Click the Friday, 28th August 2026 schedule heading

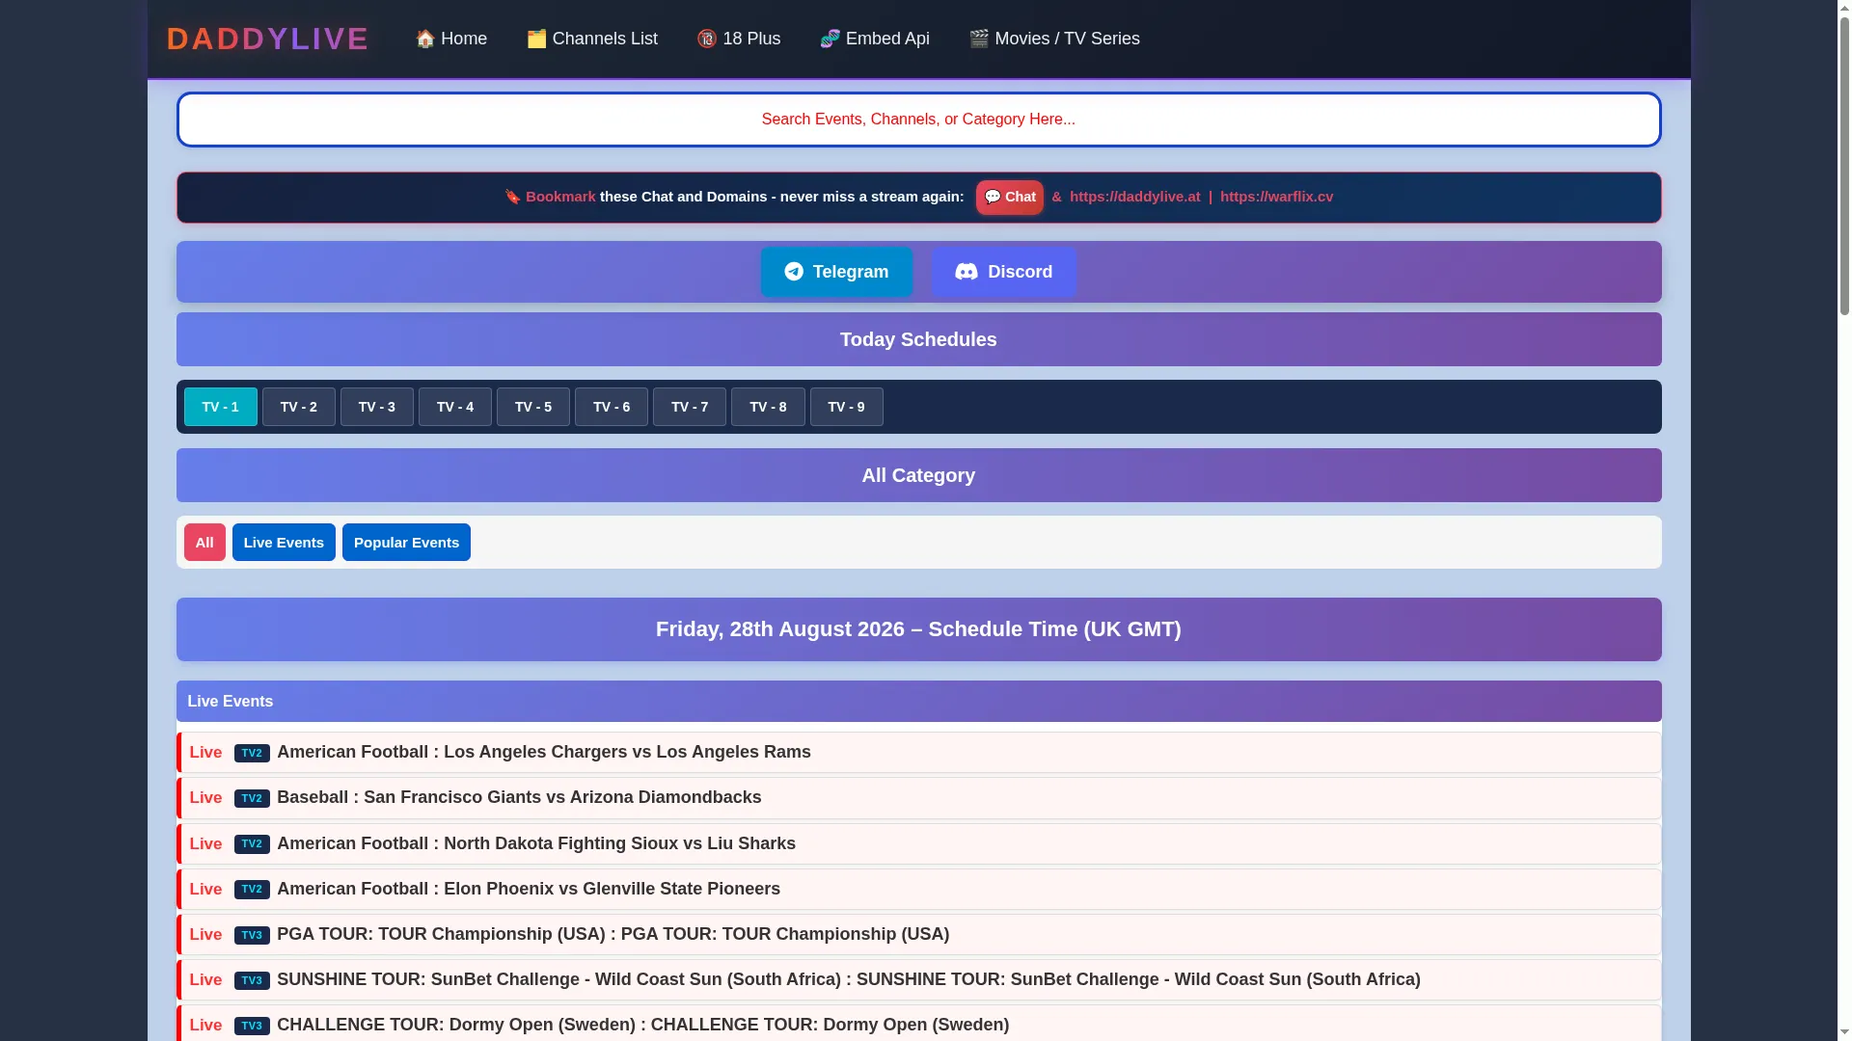point(918,629)
